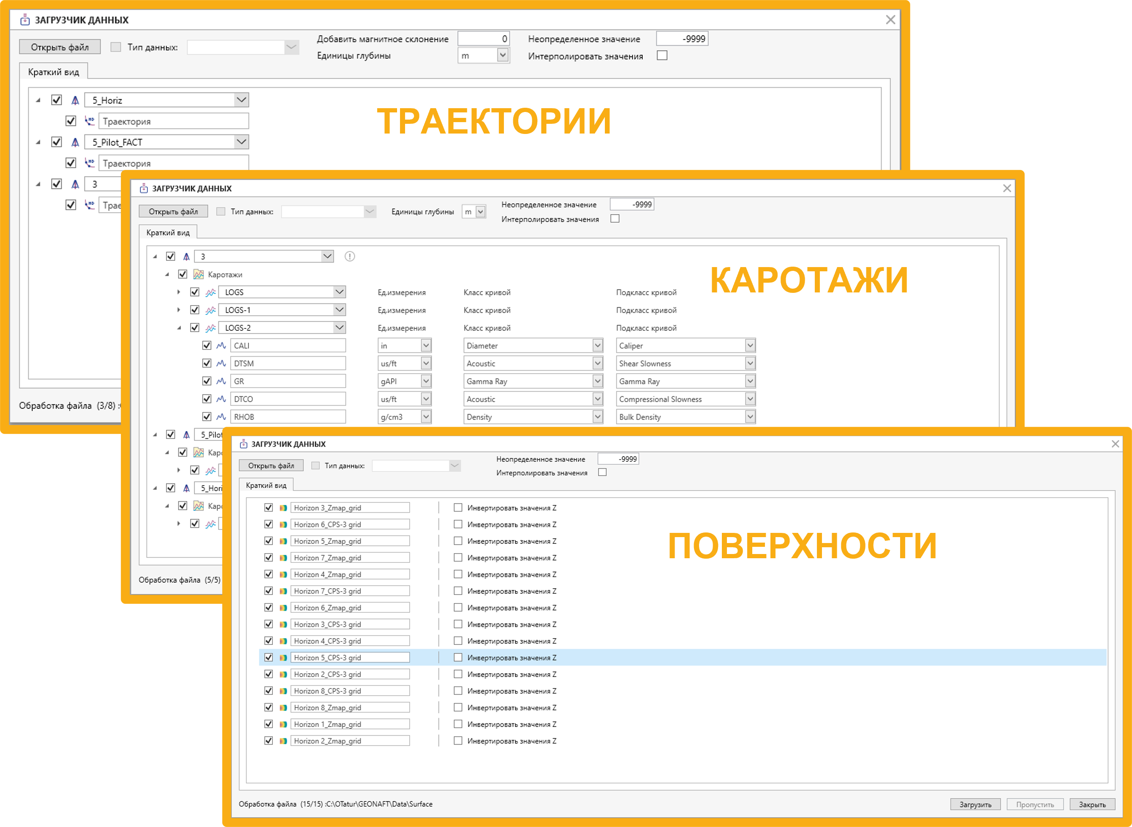Screen dimensions: 1132x827
Task: Click the data loader icon in trajectories window title
Action: 24,20
